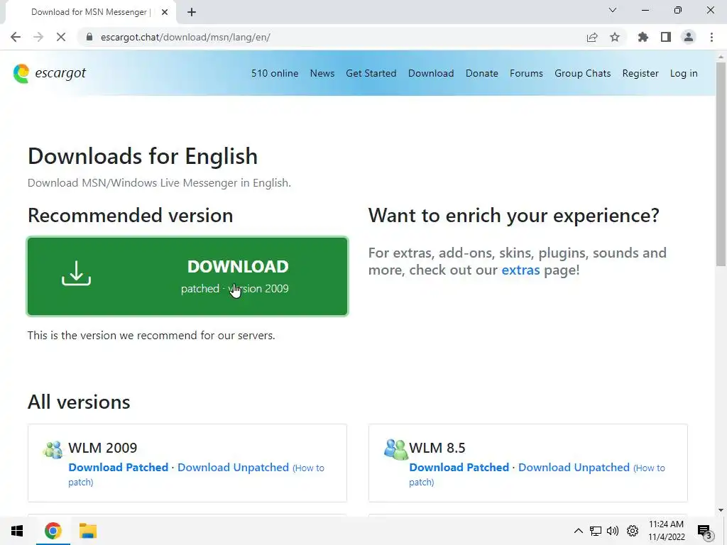Click the green DOWNLOAD patched version 2009 button
This screenshot has height=545, width=727.
(x=187, y=276)
